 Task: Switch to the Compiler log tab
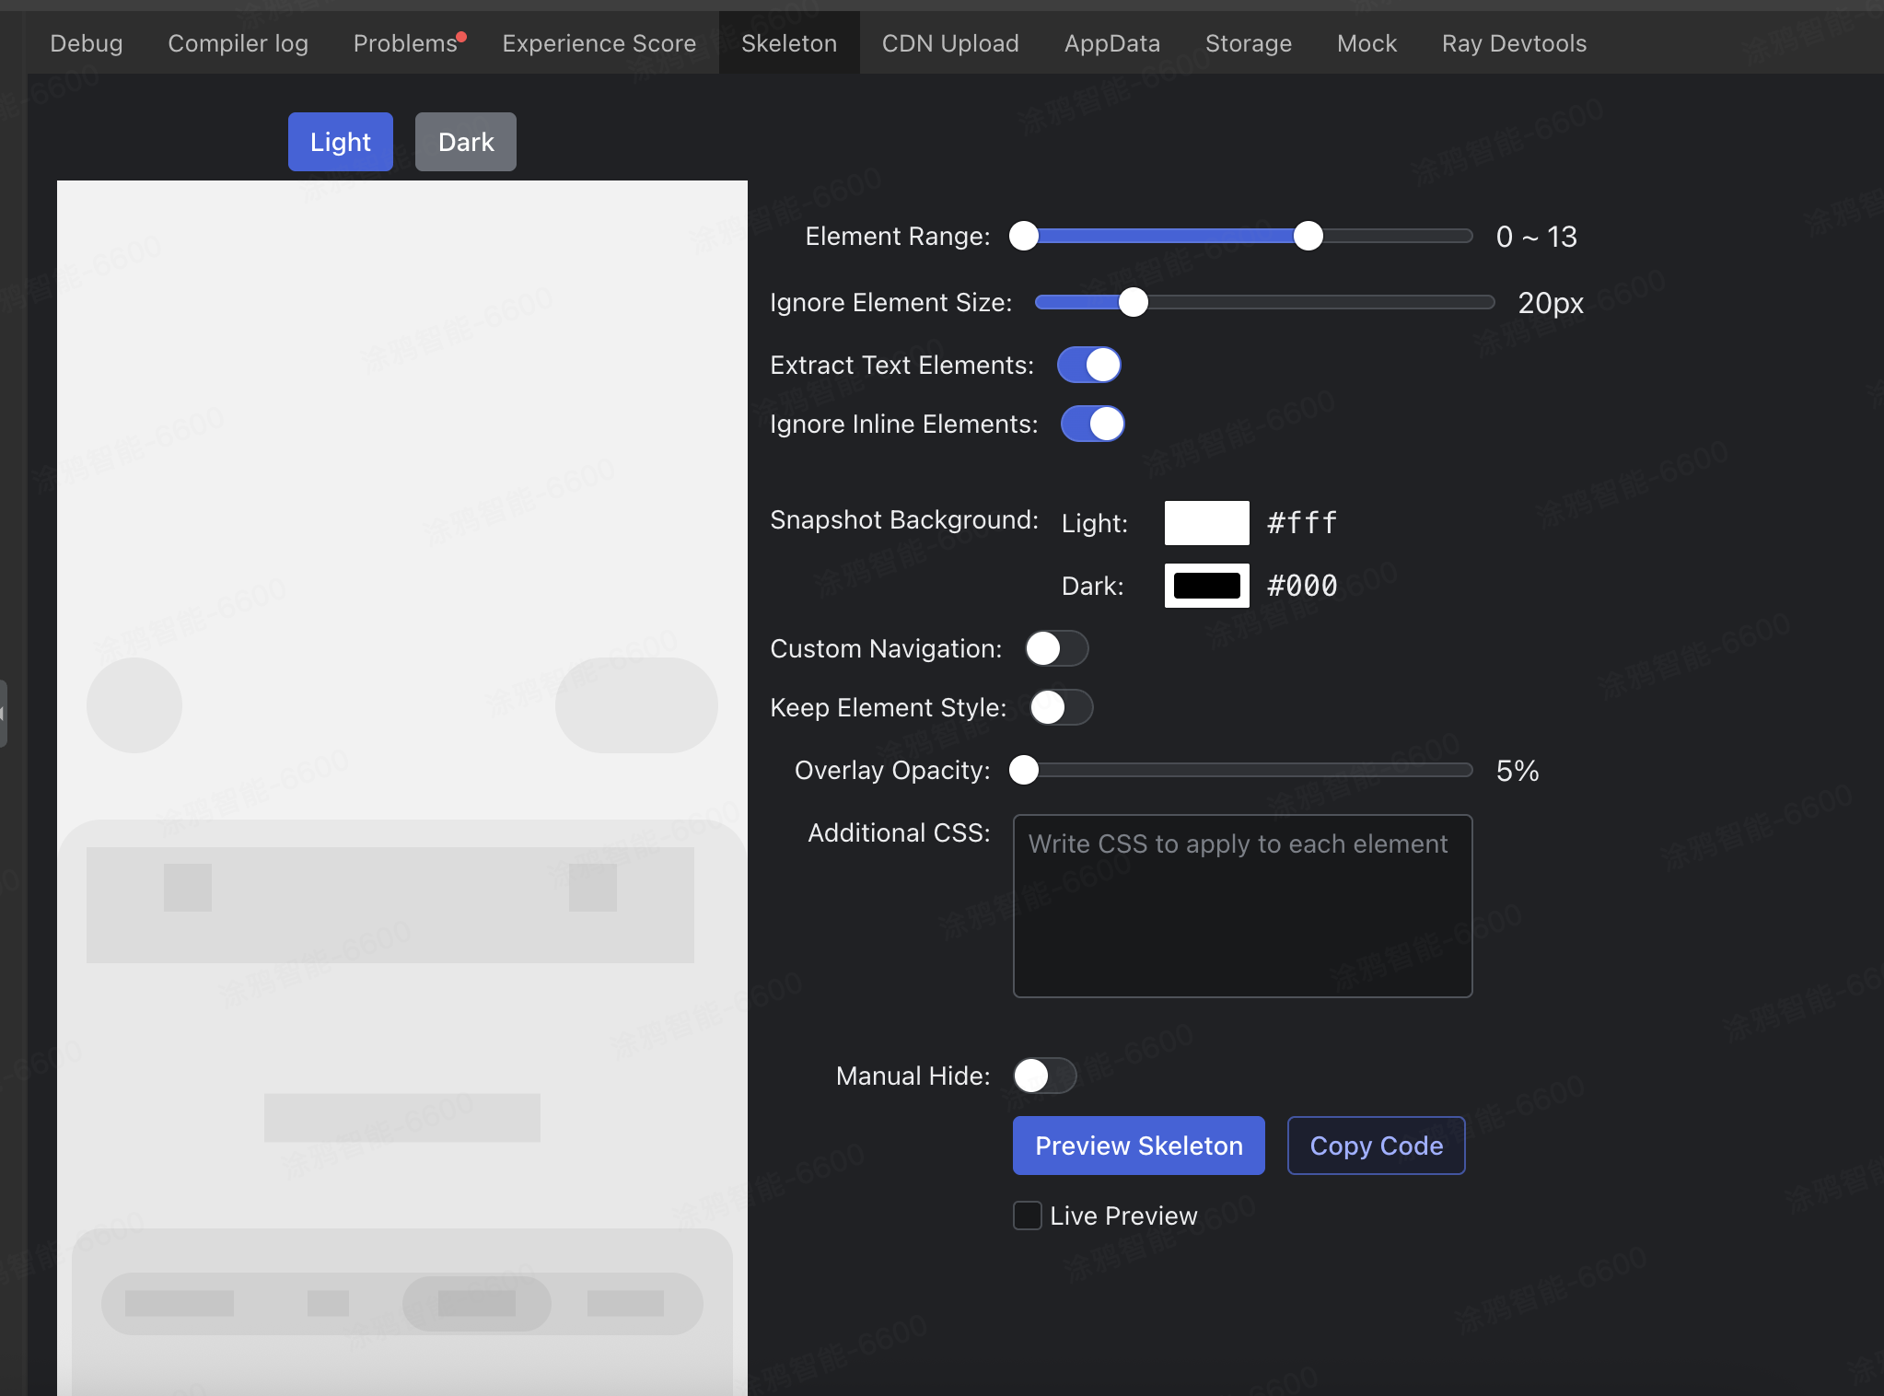click(238, 43)
